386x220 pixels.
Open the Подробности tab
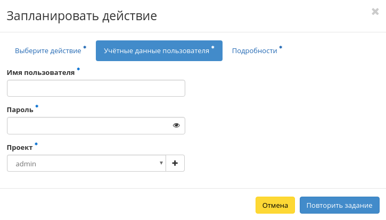254,51
